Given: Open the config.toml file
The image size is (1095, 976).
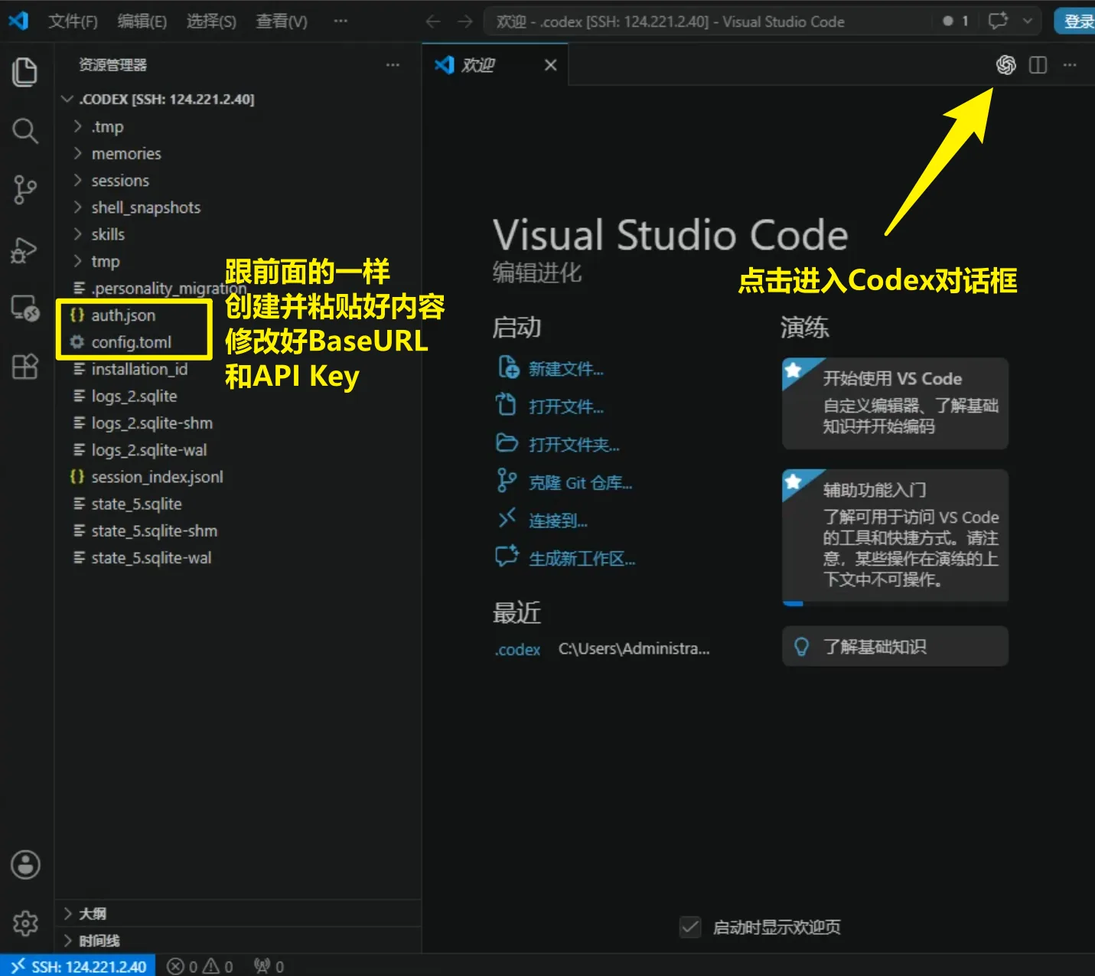Looking at the screenshot, I should point(131,342).
